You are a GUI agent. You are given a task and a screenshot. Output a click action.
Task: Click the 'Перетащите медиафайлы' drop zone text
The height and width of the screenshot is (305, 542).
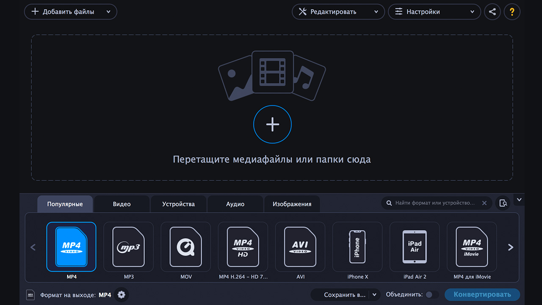click(272, 160)
